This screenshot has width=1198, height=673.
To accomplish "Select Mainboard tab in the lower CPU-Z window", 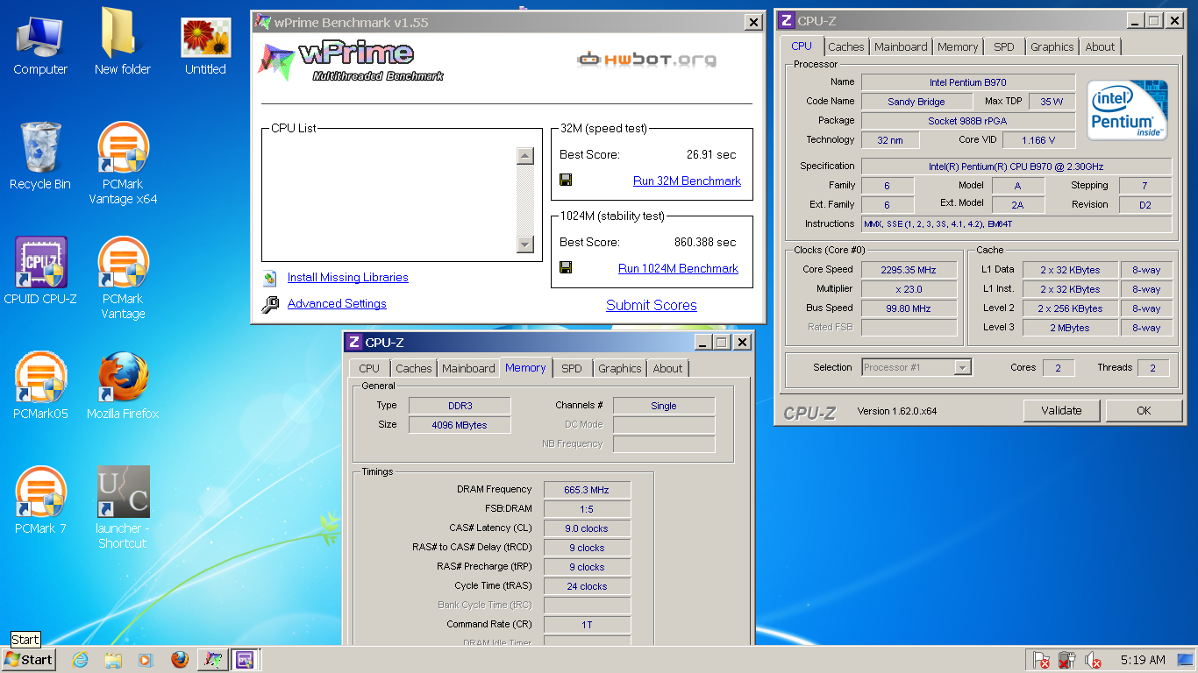I will [x=468, y=369].
